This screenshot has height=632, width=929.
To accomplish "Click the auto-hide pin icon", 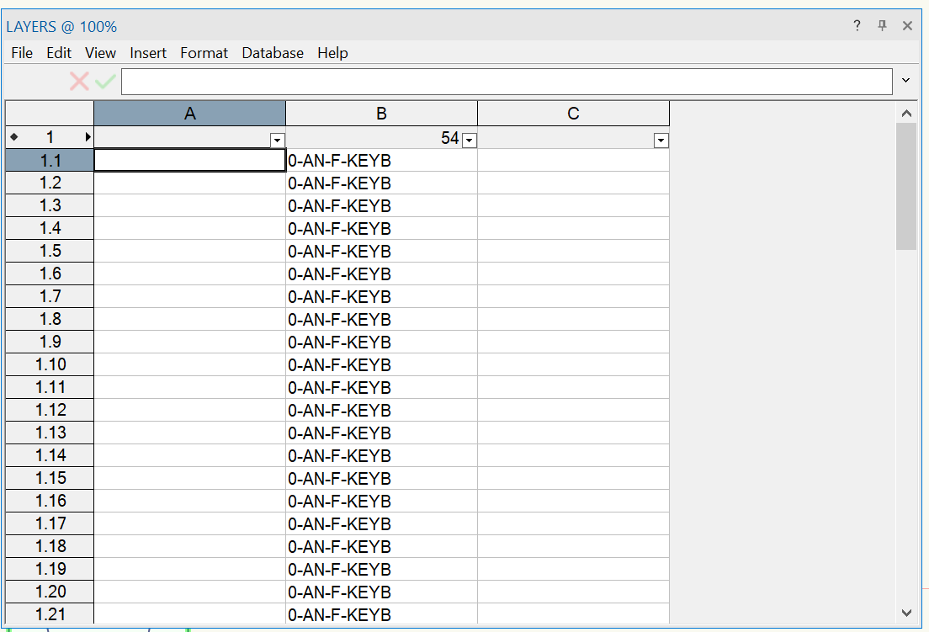I will click(x=881, y=26).
